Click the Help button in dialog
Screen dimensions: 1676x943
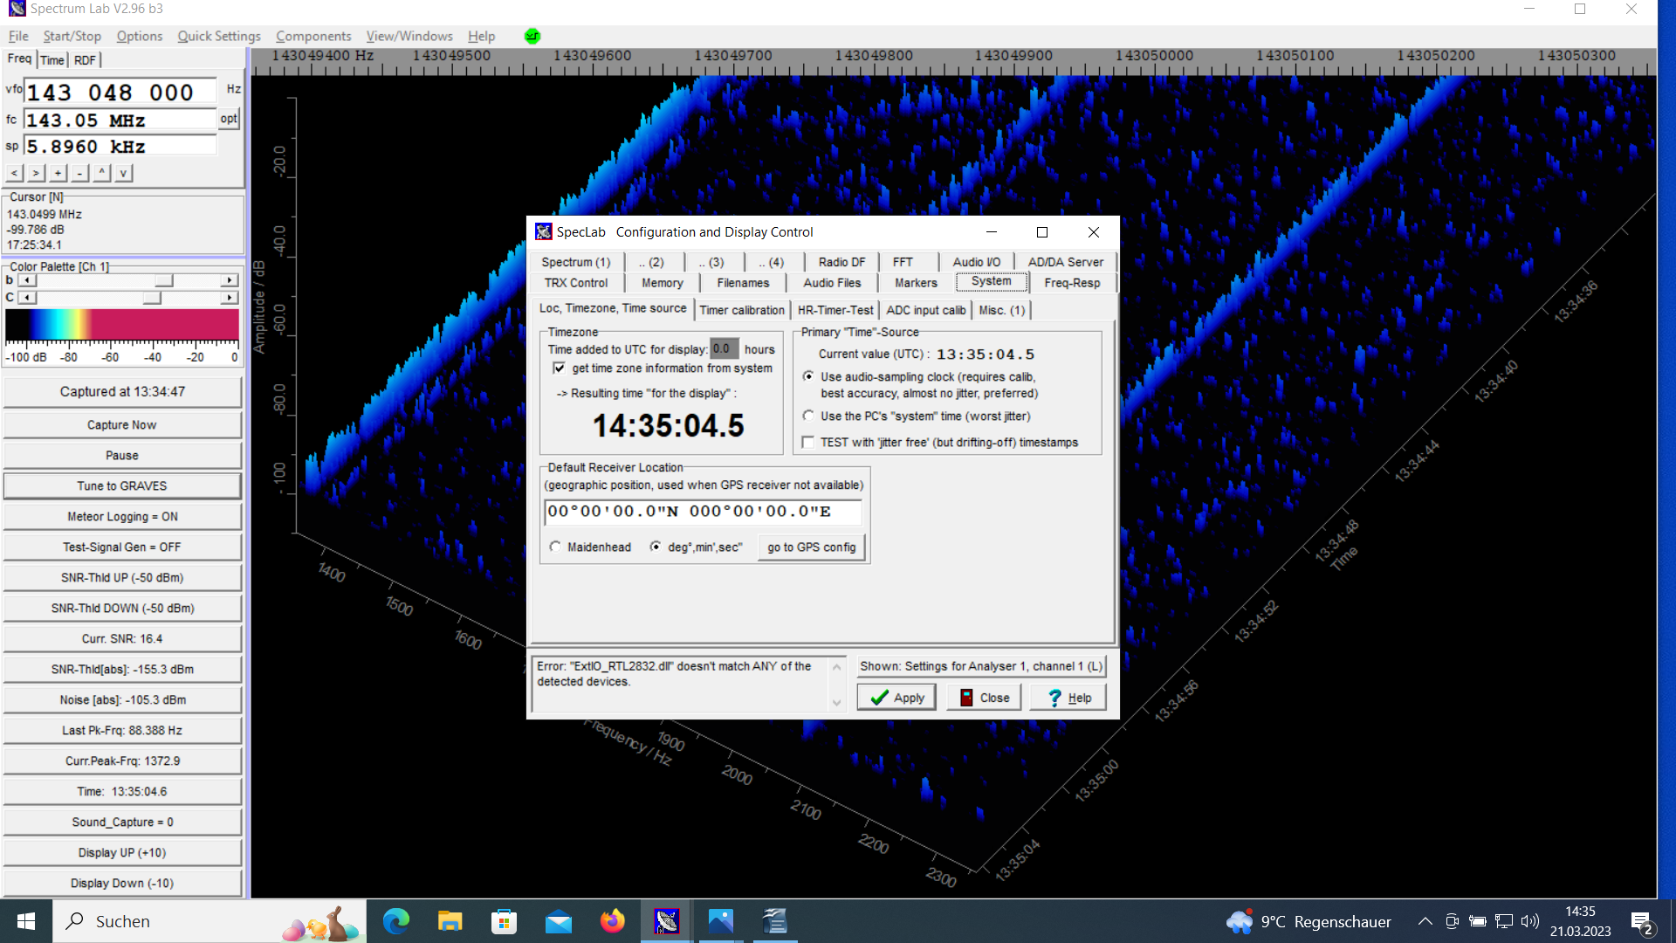(x=1068, y=698)
